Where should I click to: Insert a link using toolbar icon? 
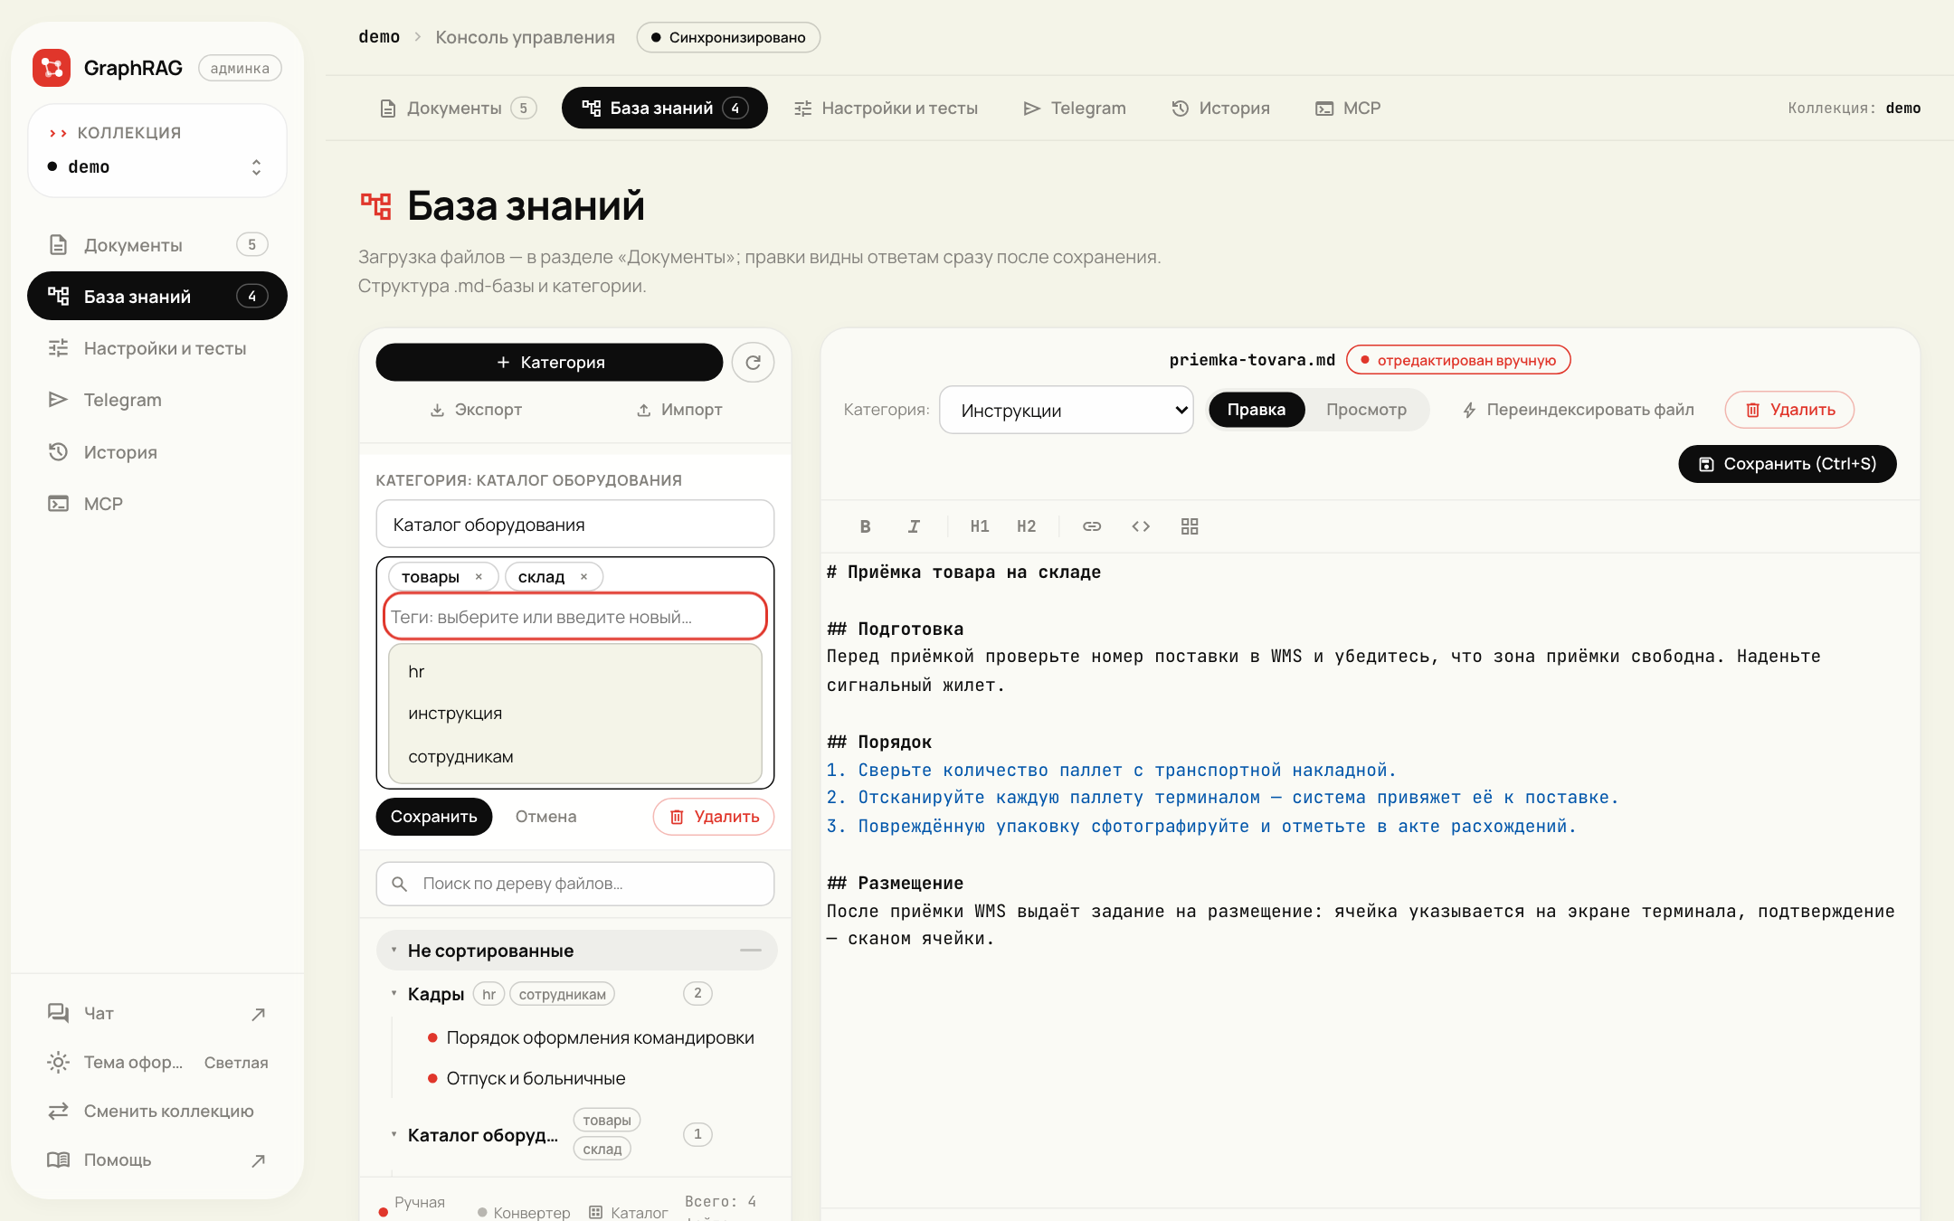[x=1092, y=526]
